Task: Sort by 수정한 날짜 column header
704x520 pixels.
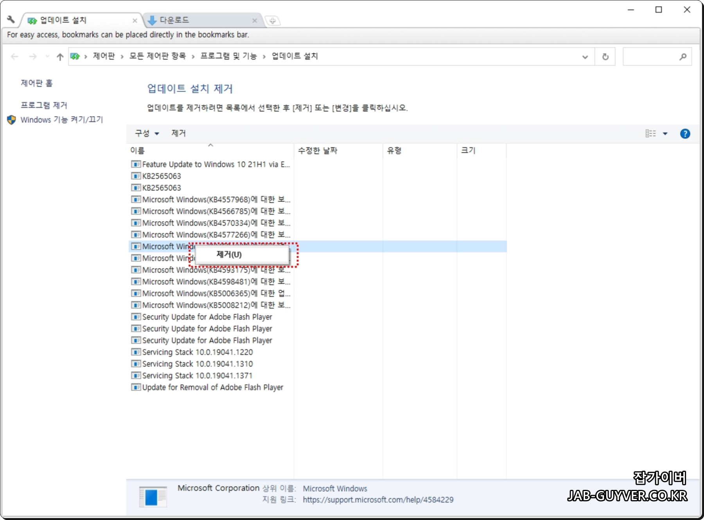Action: [338, 151]
